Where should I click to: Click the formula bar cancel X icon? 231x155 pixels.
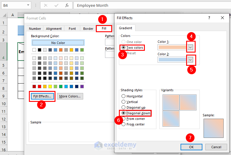click(x=46, y=5)
